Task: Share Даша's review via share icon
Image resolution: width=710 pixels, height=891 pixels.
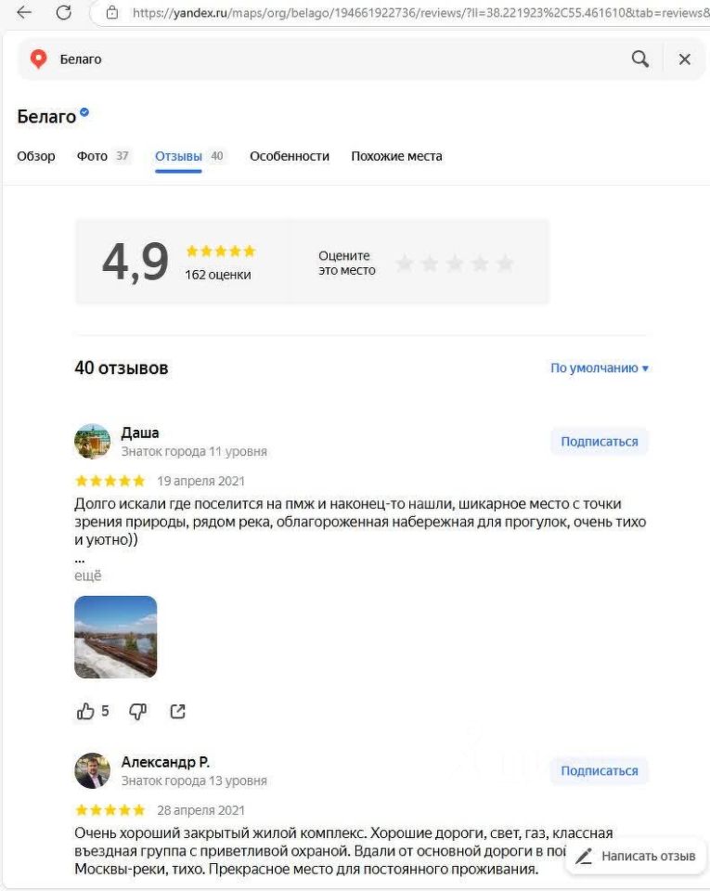Action: tap(178, 711)
